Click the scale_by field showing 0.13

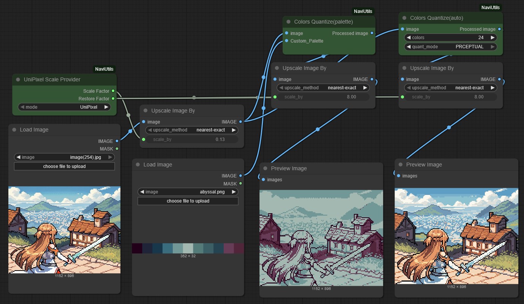pos(192,139)
